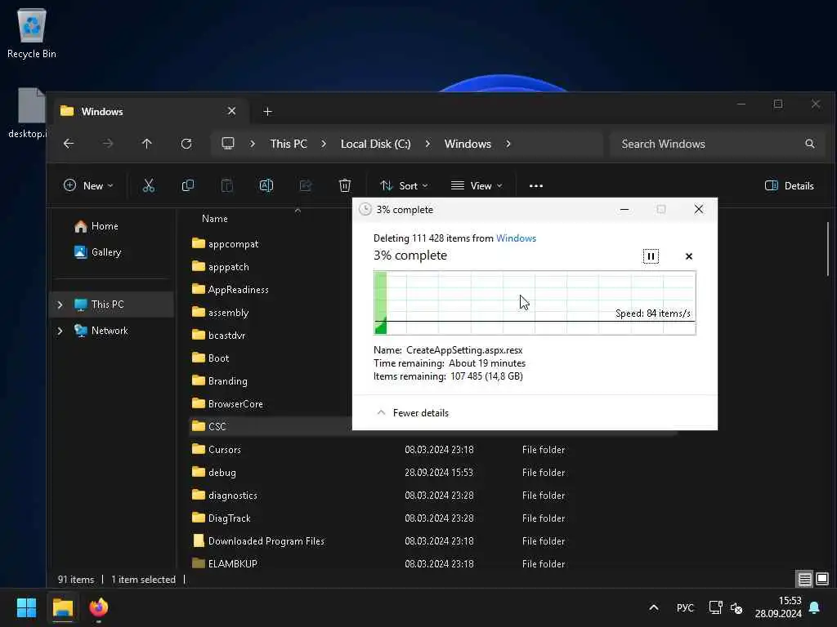Switch the РУС input language

685,607
